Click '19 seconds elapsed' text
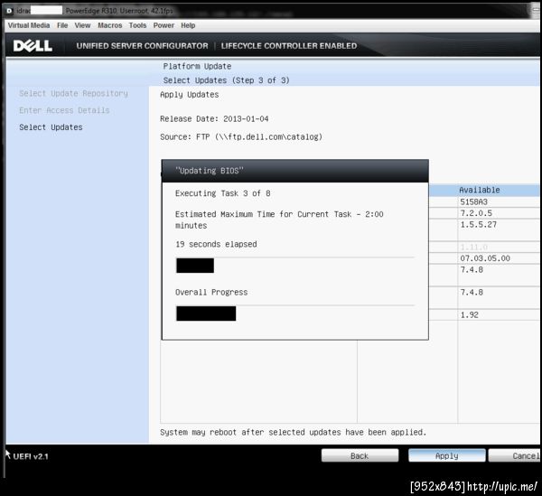542x496 pixels. [x=216, y=244]
